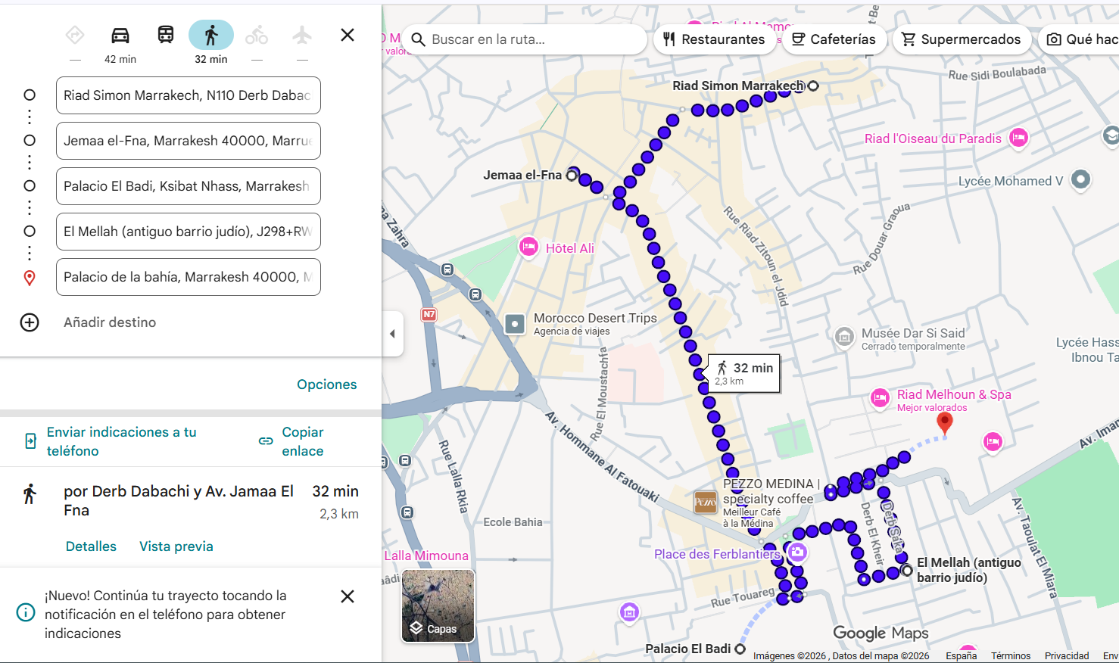Close the directions panel

pos(348,35)
